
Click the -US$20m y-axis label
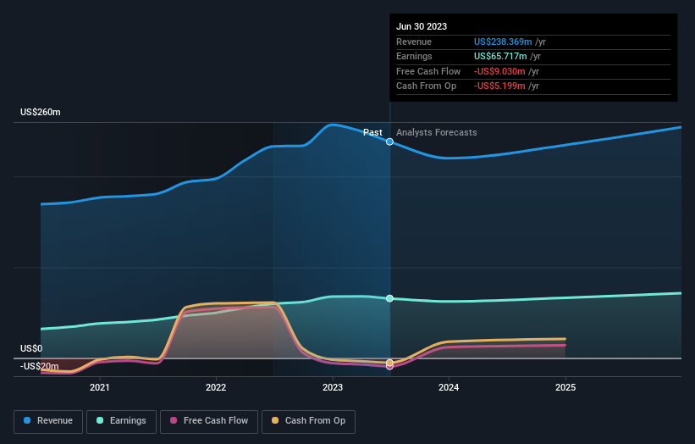40,366
